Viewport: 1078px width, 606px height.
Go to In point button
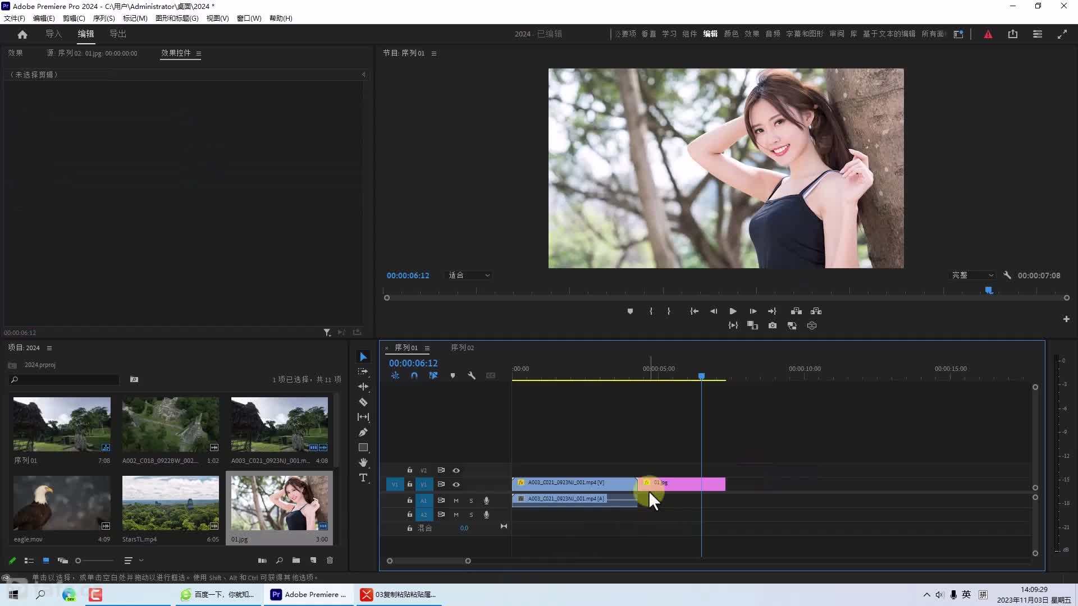coord(695,311)
